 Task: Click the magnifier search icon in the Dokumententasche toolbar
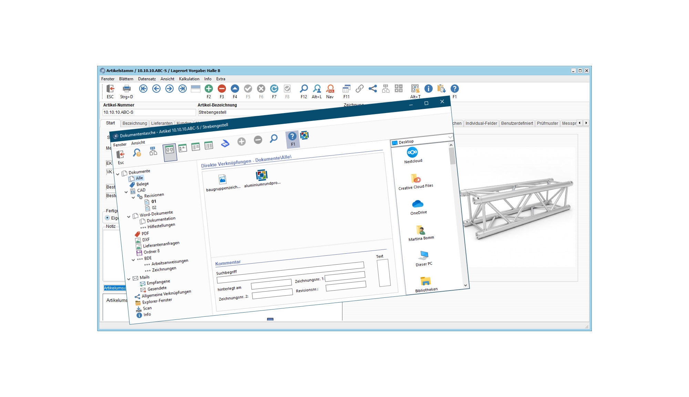point(274,139)
